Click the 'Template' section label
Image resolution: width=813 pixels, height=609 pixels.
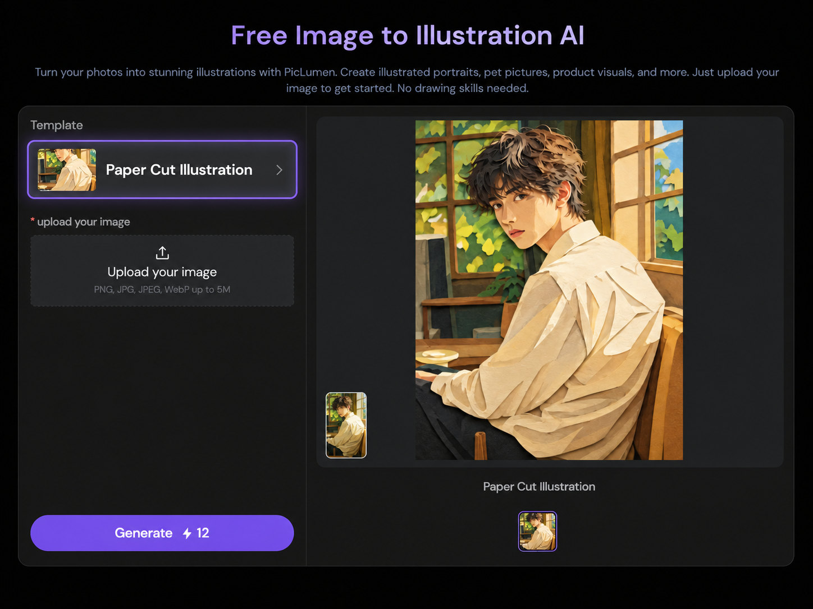coord(57,125)
